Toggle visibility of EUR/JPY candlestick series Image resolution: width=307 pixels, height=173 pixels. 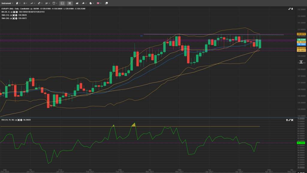click(31, 9)
